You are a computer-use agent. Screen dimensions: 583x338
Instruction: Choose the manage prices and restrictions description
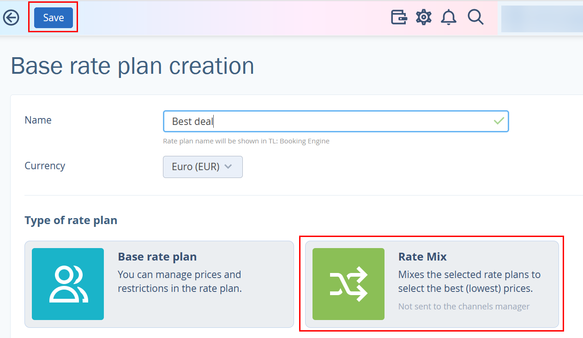click(x=180, y=282)
